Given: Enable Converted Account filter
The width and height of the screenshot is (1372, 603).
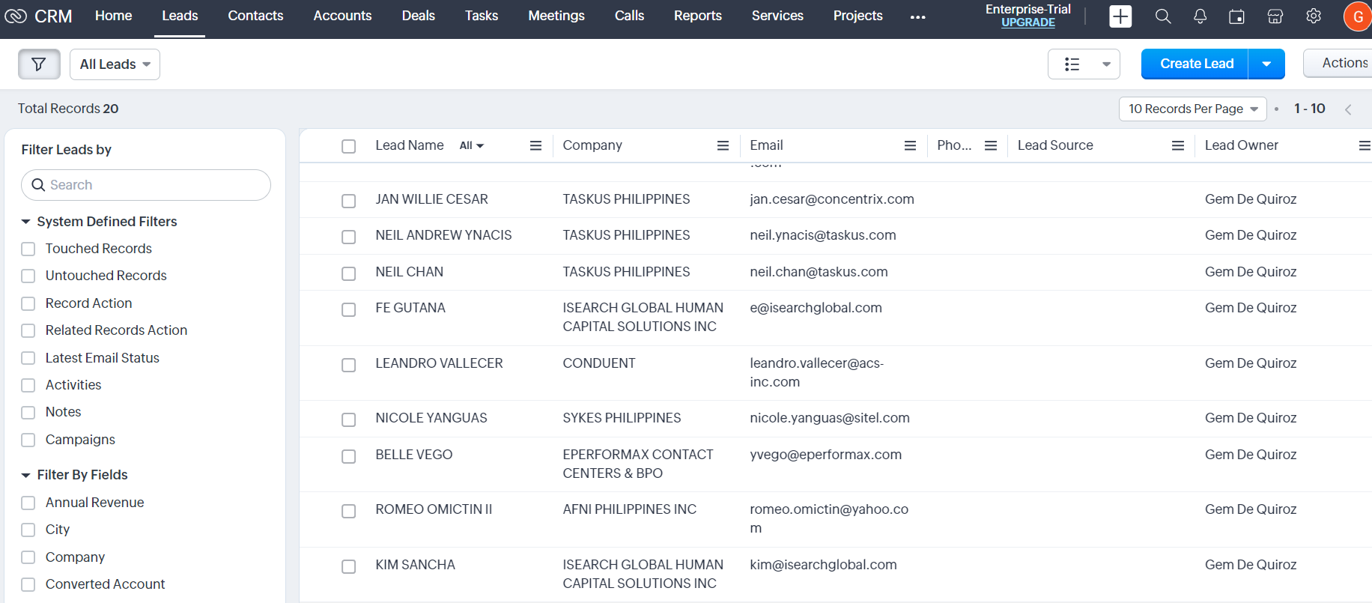Looking at the screenshot, I should (28, 584).
